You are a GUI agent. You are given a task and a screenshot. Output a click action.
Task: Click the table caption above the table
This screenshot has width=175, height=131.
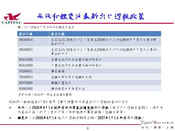(x=46, y=27)
